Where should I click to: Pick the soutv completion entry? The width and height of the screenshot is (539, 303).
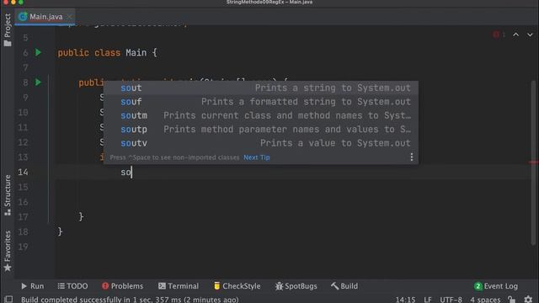pyautogui.click(x=261, y=143)
